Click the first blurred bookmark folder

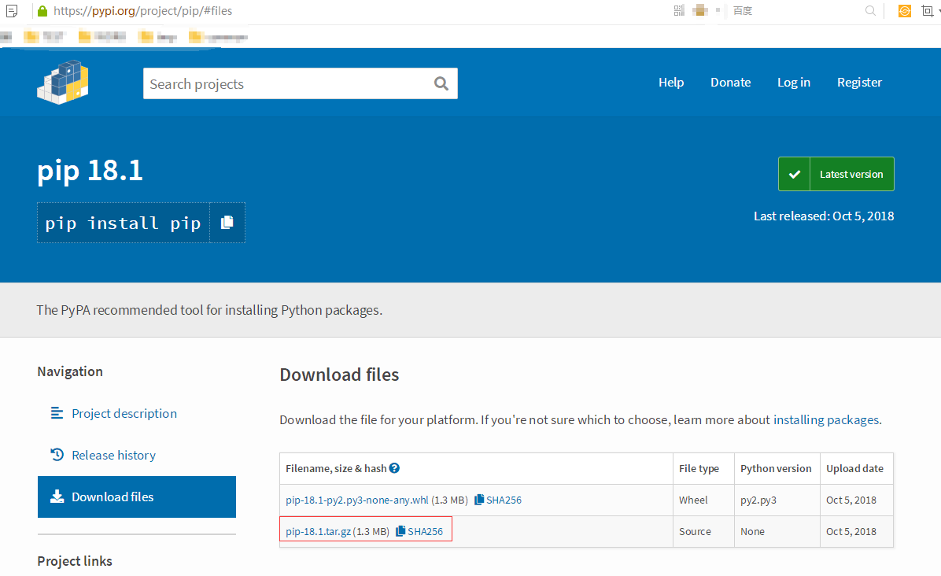pos(44,37)
